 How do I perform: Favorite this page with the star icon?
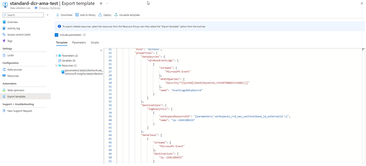pos(101,4)
